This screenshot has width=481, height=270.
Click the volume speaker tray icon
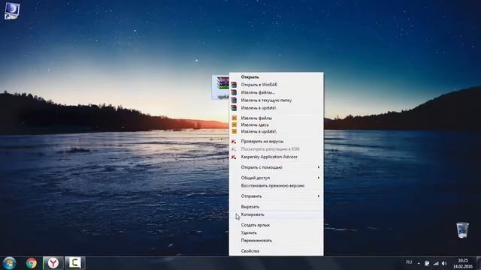[x=444, y=263]
